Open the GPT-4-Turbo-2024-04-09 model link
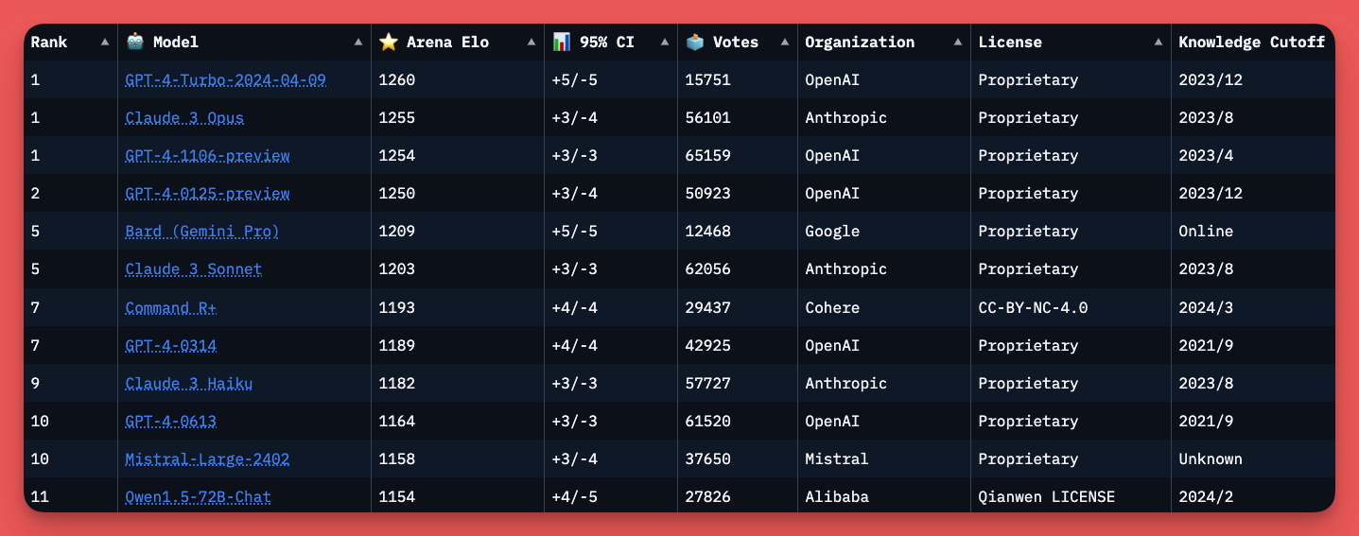 click(226, 80)
